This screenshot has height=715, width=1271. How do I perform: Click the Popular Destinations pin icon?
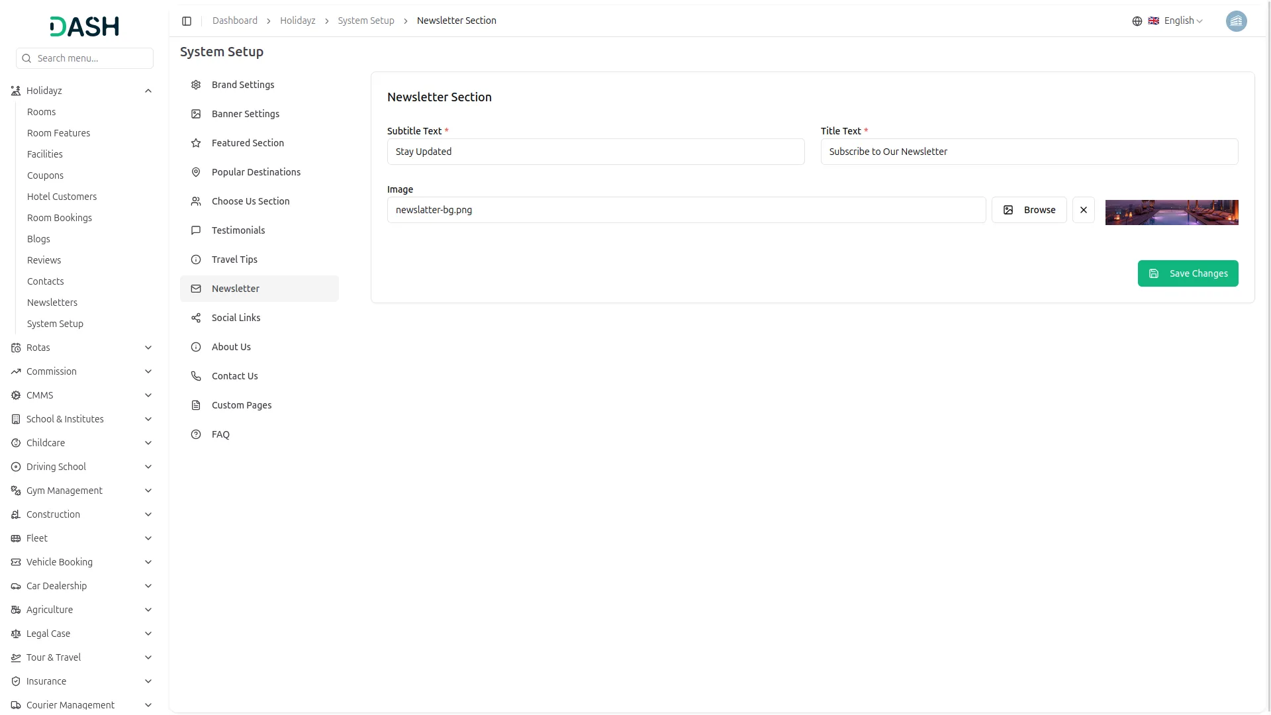(x=196, y=172)
